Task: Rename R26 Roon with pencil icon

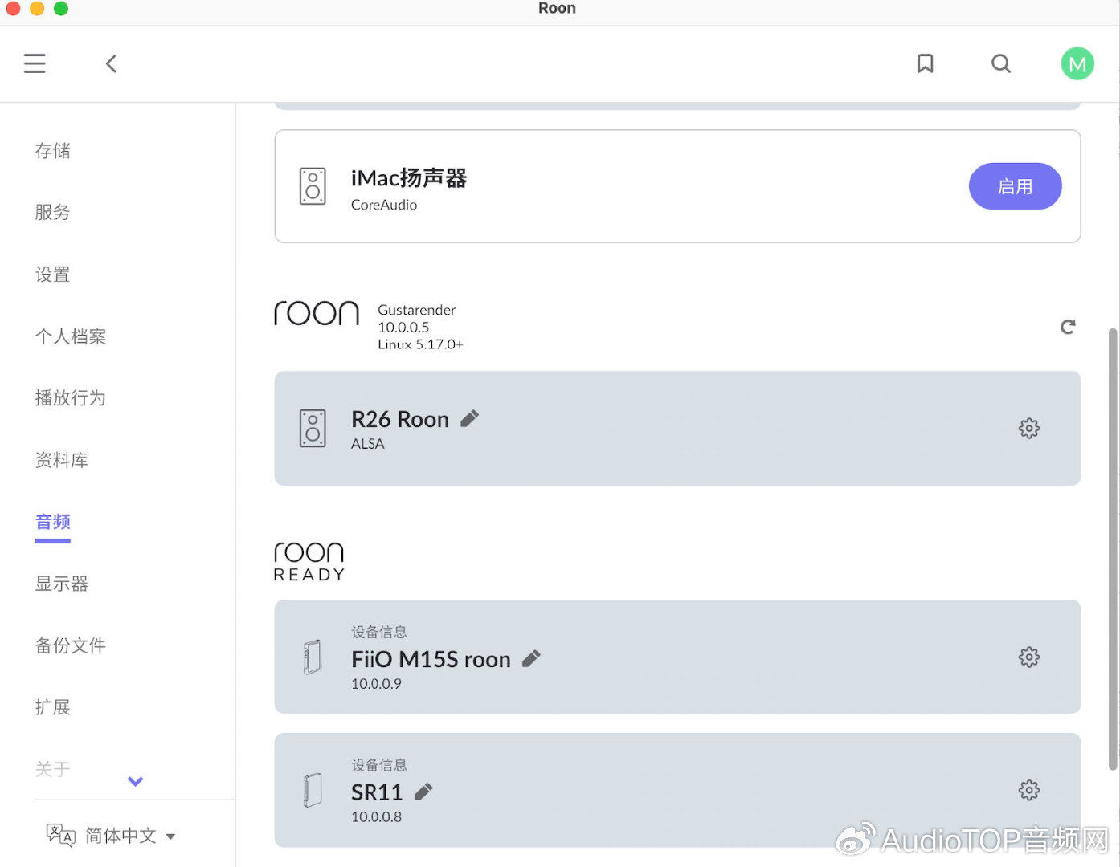Action: point(469,418)
